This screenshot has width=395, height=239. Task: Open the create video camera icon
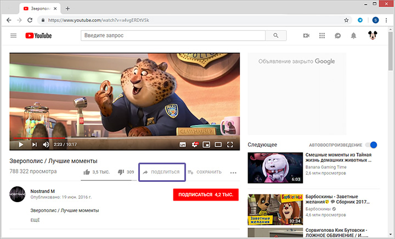pyautogui.click(x=306, y=36)
